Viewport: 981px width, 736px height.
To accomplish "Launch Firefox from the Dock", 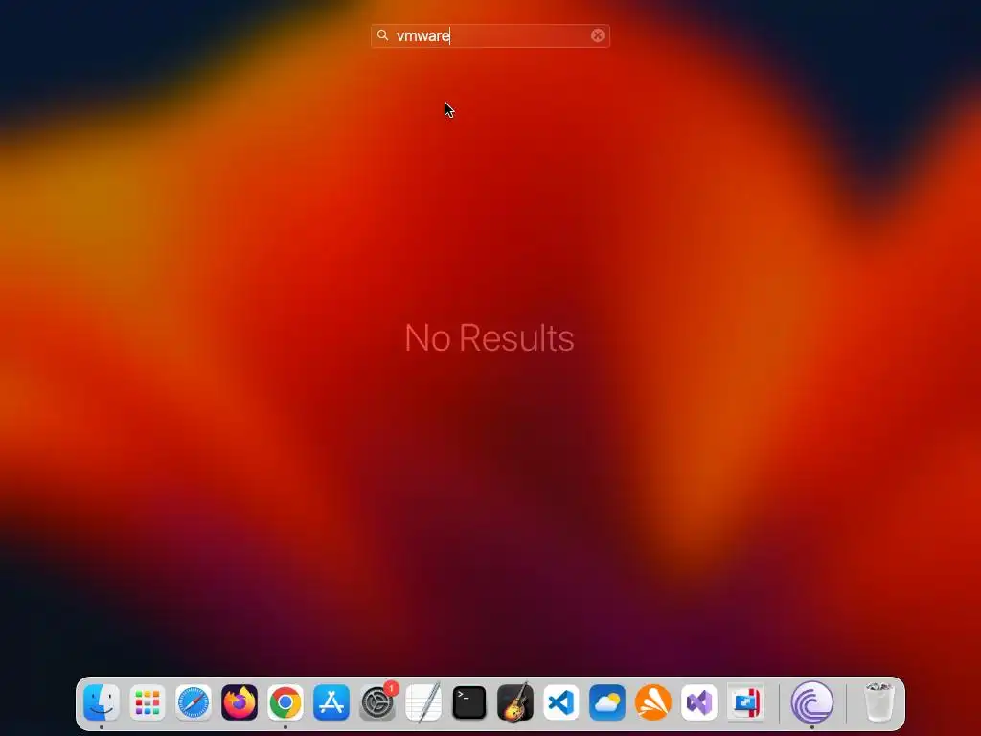I will (240, 702).
